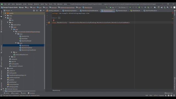176x99 pixels.
Task: Hide the Project panel with minus icon
Action: [x=43, y=10]
